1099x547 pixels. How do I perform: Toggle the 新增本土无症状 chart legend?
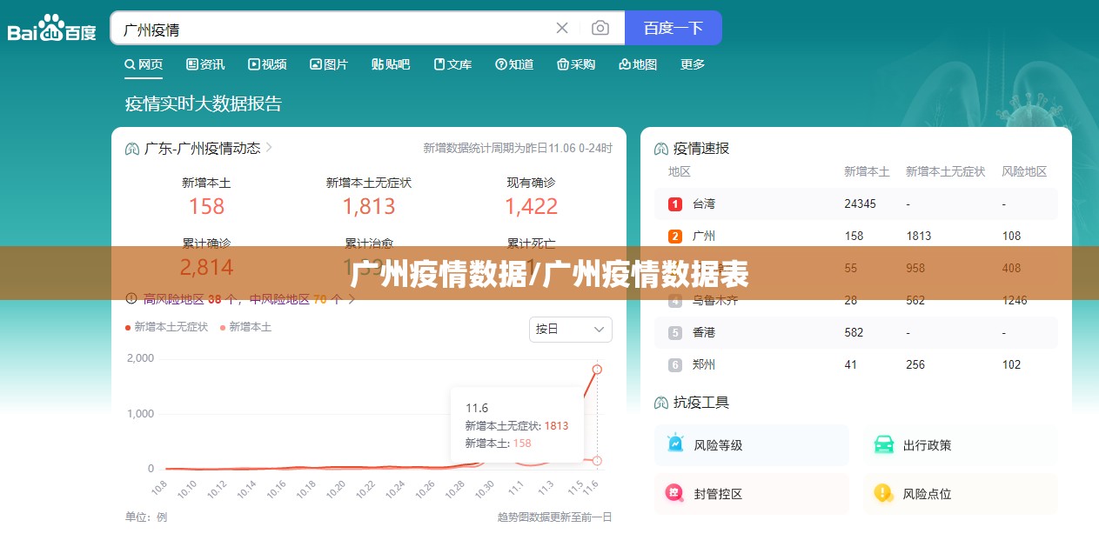pyautogui.click(x=167, y=327)
